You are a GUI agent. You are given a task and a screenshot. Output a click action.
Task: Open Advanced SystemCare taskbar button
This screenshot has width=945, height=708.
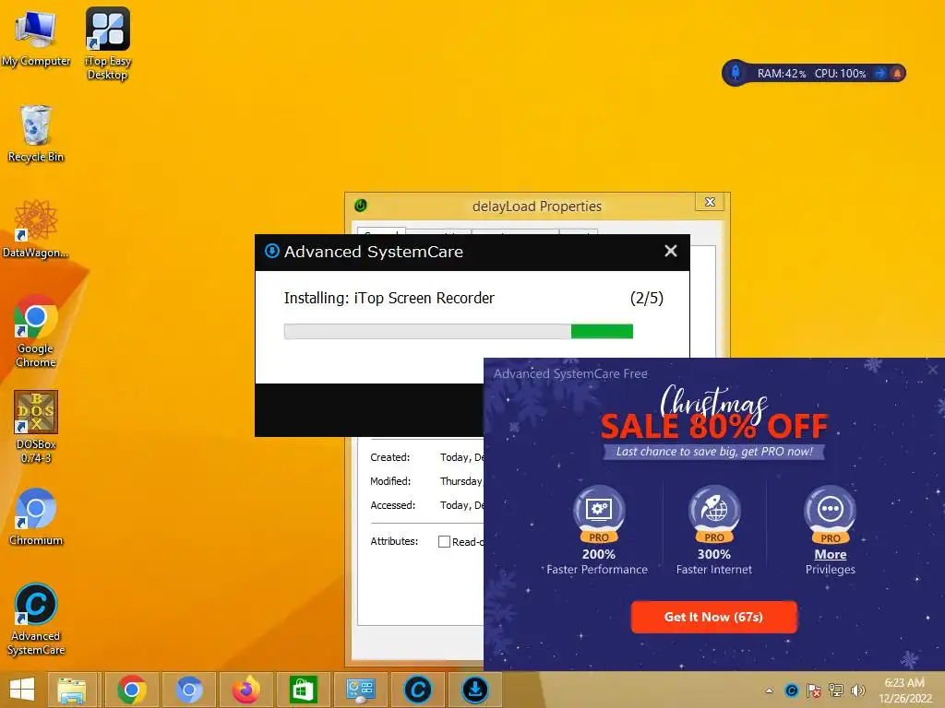click(x=418, y=690)
